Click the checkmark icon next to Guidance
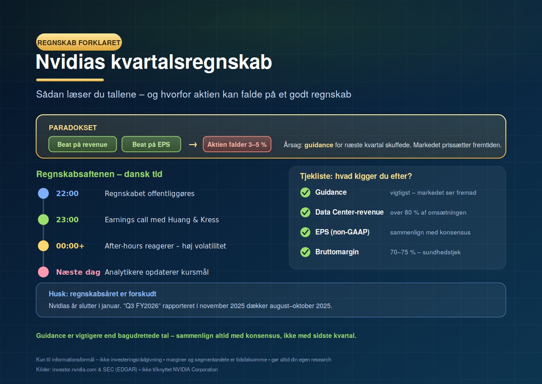This screenshot has width=542, height=384. click(305, 192)
